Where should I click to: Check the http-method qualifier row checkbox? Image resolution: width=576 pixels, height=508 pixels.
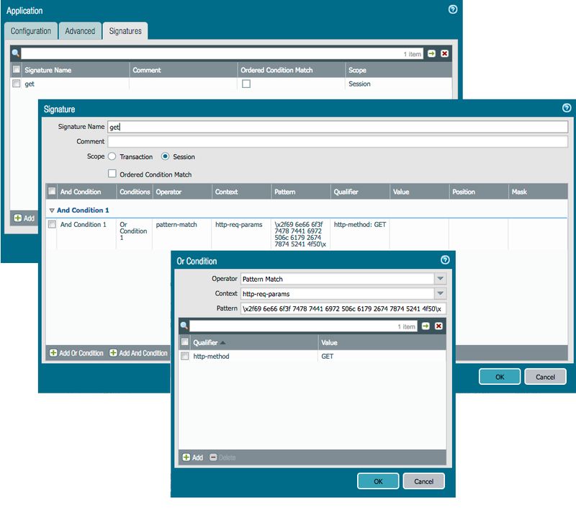(185, 356)
